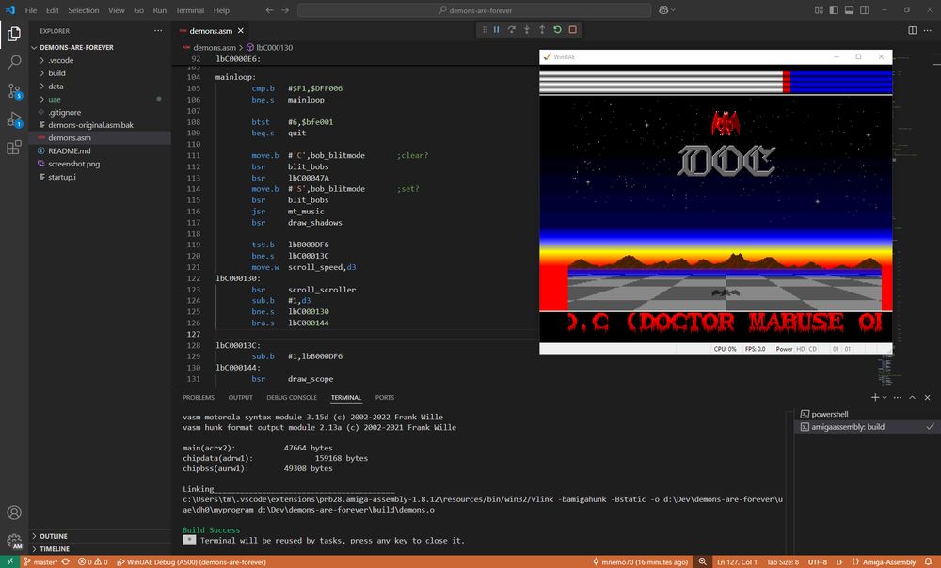The height and width of the screenshot is (568, 941).
Task: Synchronize changes in the status bar
Action: 66,562
